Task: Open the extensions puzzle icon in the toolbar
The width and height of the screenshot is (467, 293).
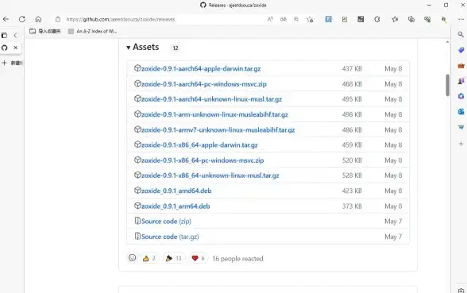Action: [377, 19]
